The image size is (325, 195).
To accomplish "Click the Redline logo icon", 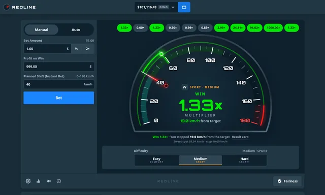I will pyautogui.click(x=7, y=7).
